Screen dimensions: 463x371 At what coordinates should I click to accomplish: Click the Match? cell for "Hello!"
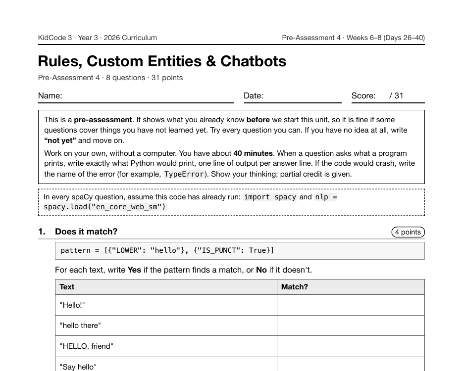(x=351, y=305)
